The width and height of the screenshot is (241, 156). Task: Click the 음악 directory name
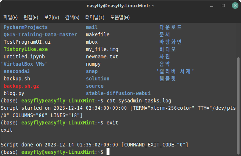[165, 64]
